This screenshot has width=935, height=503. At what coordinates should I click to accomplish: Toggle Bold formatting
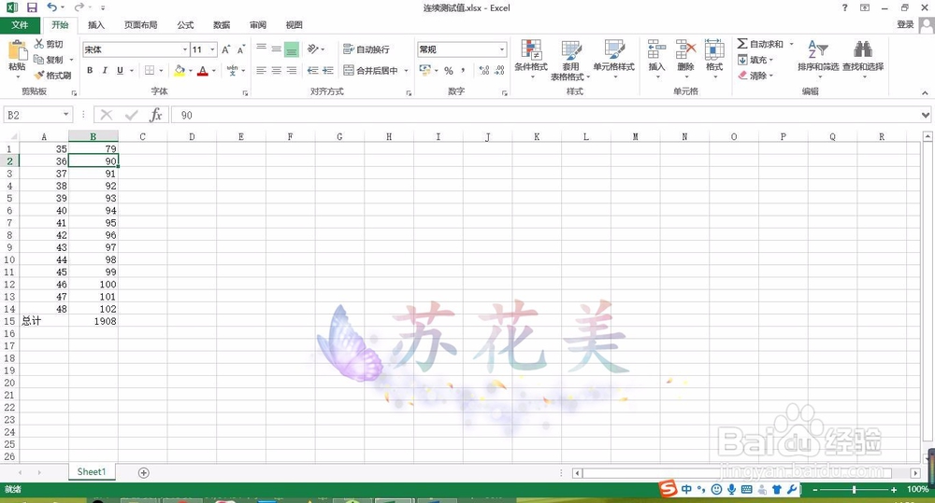click(90, 70)
